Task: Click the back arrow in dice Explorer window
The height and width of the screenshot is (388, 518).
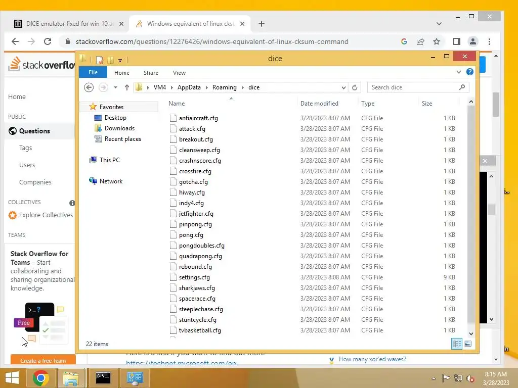Action: coord(89,87)
